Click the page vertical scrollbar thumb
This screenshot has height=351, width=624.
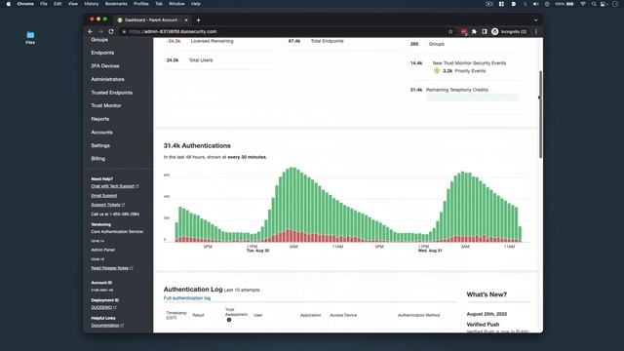(540, 114)
